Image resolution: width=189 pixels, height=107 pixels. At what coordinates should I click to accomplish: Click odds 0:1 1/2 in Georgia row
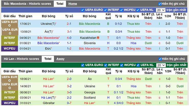(x=119, y=92)
